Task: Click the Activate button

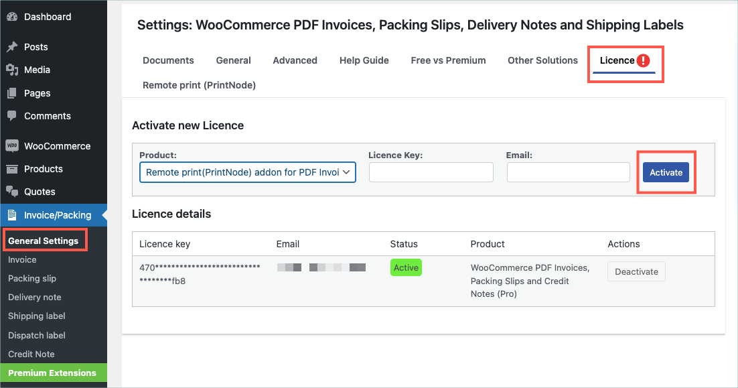Action: coord(666,172)
